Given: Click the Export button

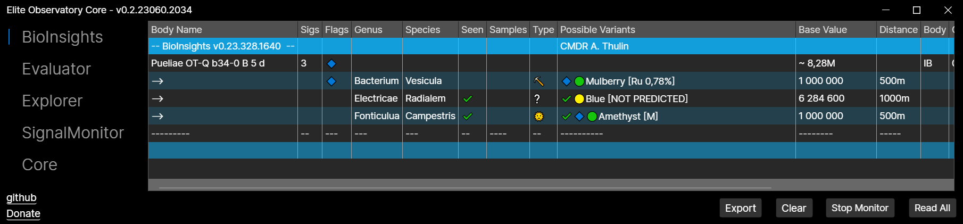Looking at the screenshot, I should (741, 208).
